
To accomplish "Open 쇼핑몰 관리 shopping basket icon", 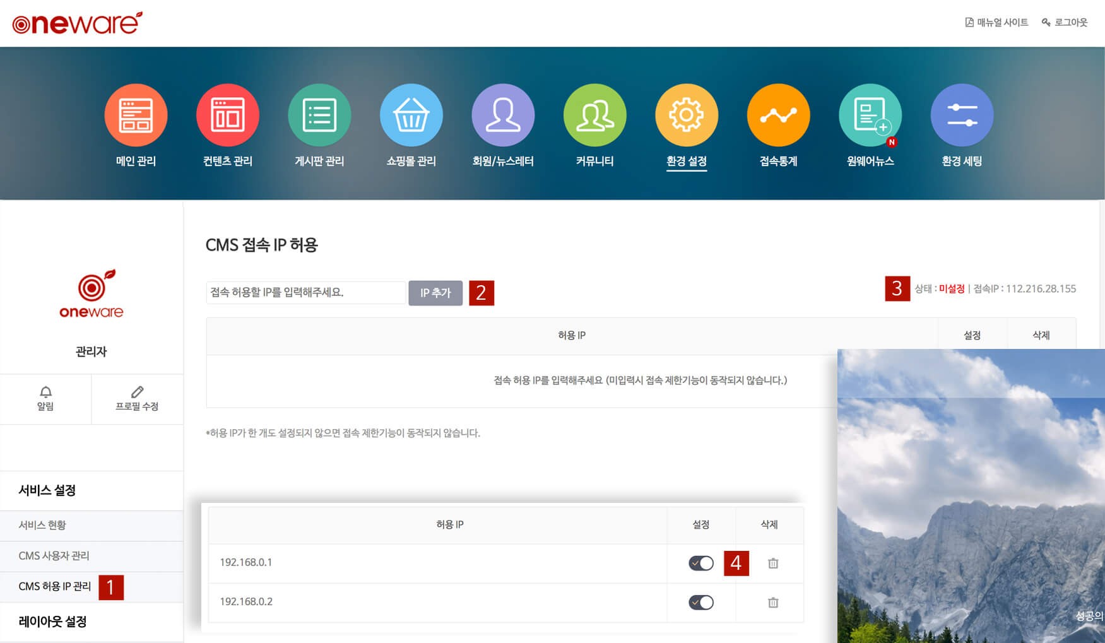I will [x=411, y=115].
